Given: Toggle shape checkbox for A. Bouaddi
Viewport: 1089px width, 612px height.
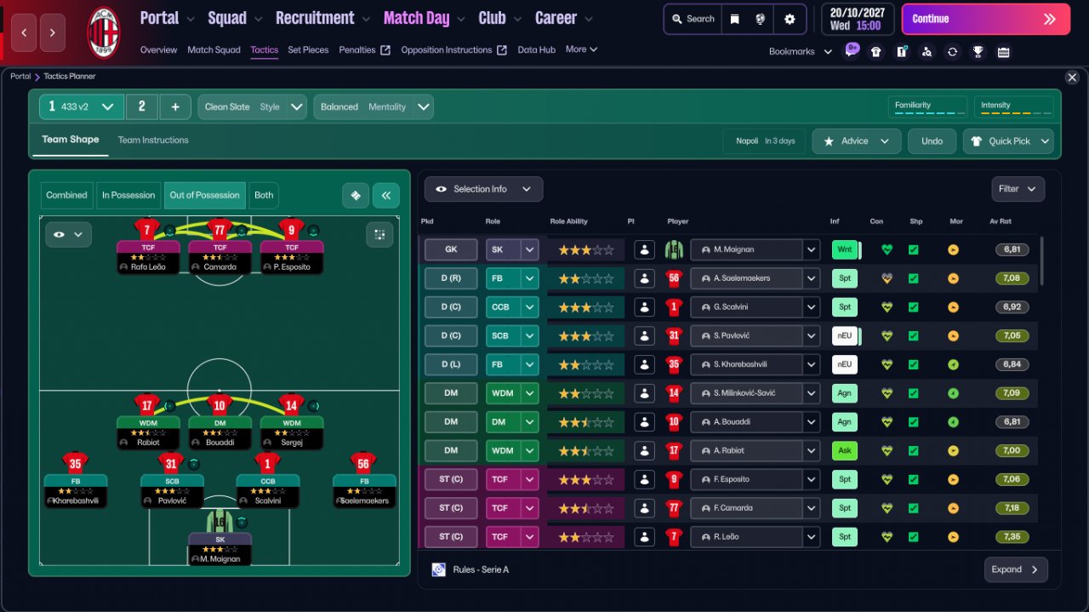Looking at the screenshot, I should tap(913, 422).
